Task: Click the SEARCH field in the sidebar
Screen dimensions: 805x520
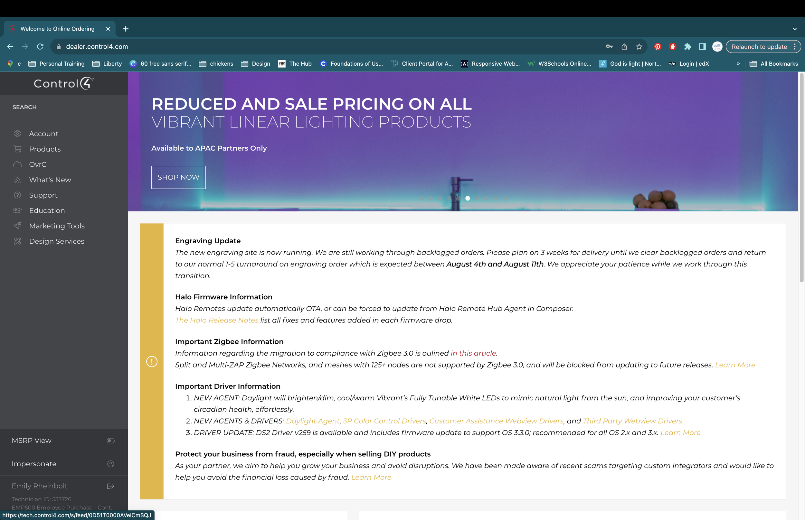Action: click(64, 107)
